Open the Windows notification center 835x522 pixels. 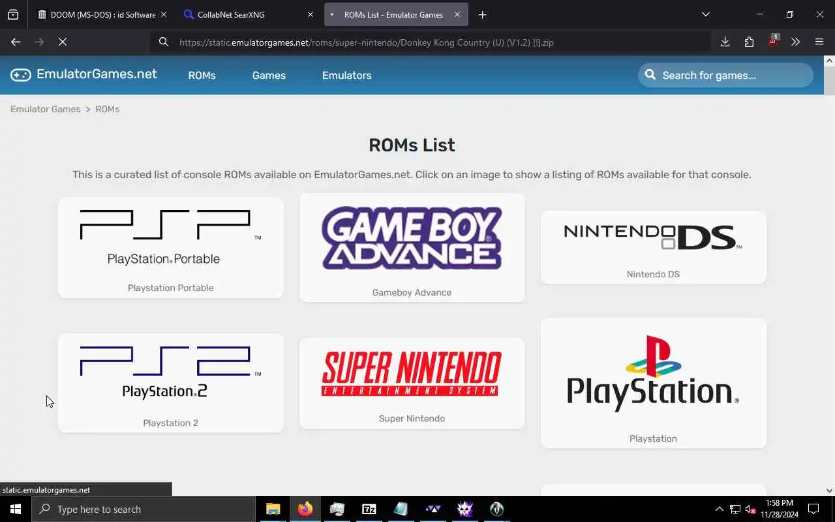[813, 509]
